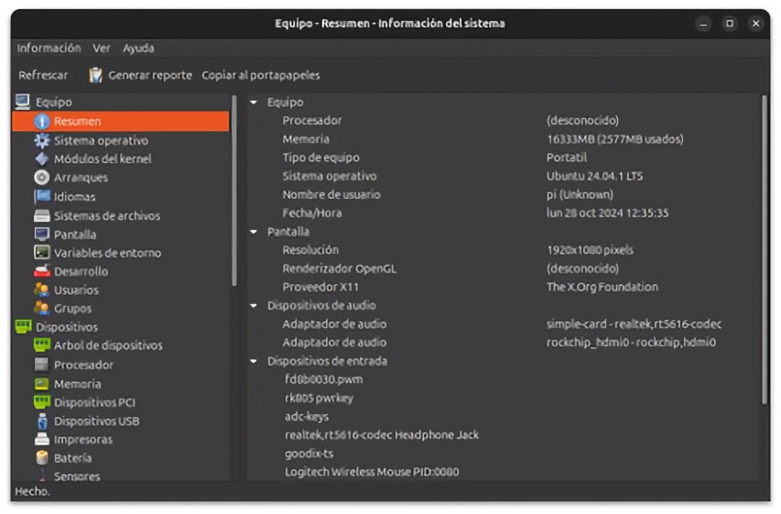The width and height of the screenshot is (781, 514).
Task: Open the Ver menu
Action: point(101,48)
